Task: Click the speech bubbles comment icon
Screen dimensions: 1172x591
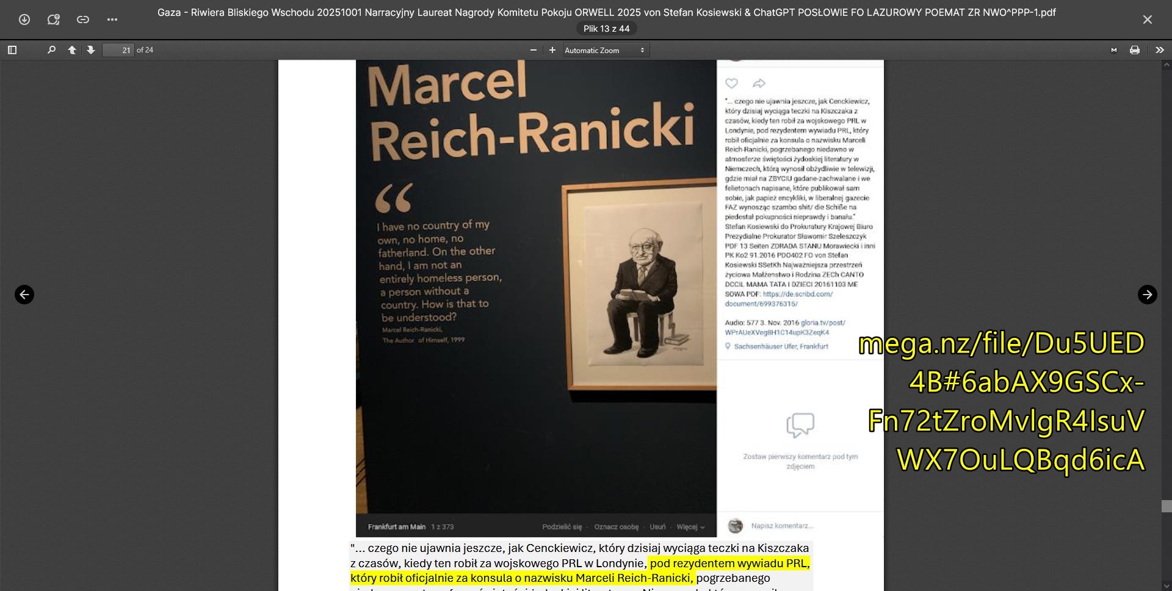Action: 800,425
